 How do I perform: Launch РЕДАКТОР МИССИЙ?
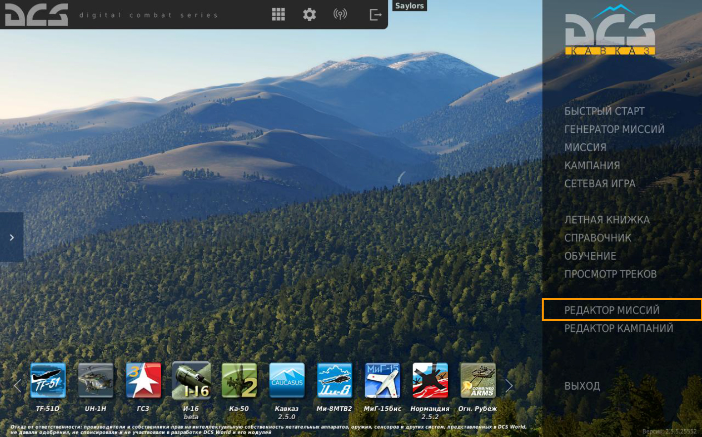(612, 310)
